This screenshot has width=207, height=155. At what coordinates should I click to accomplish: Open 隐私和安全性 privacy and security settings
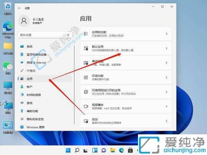(45, 119)
